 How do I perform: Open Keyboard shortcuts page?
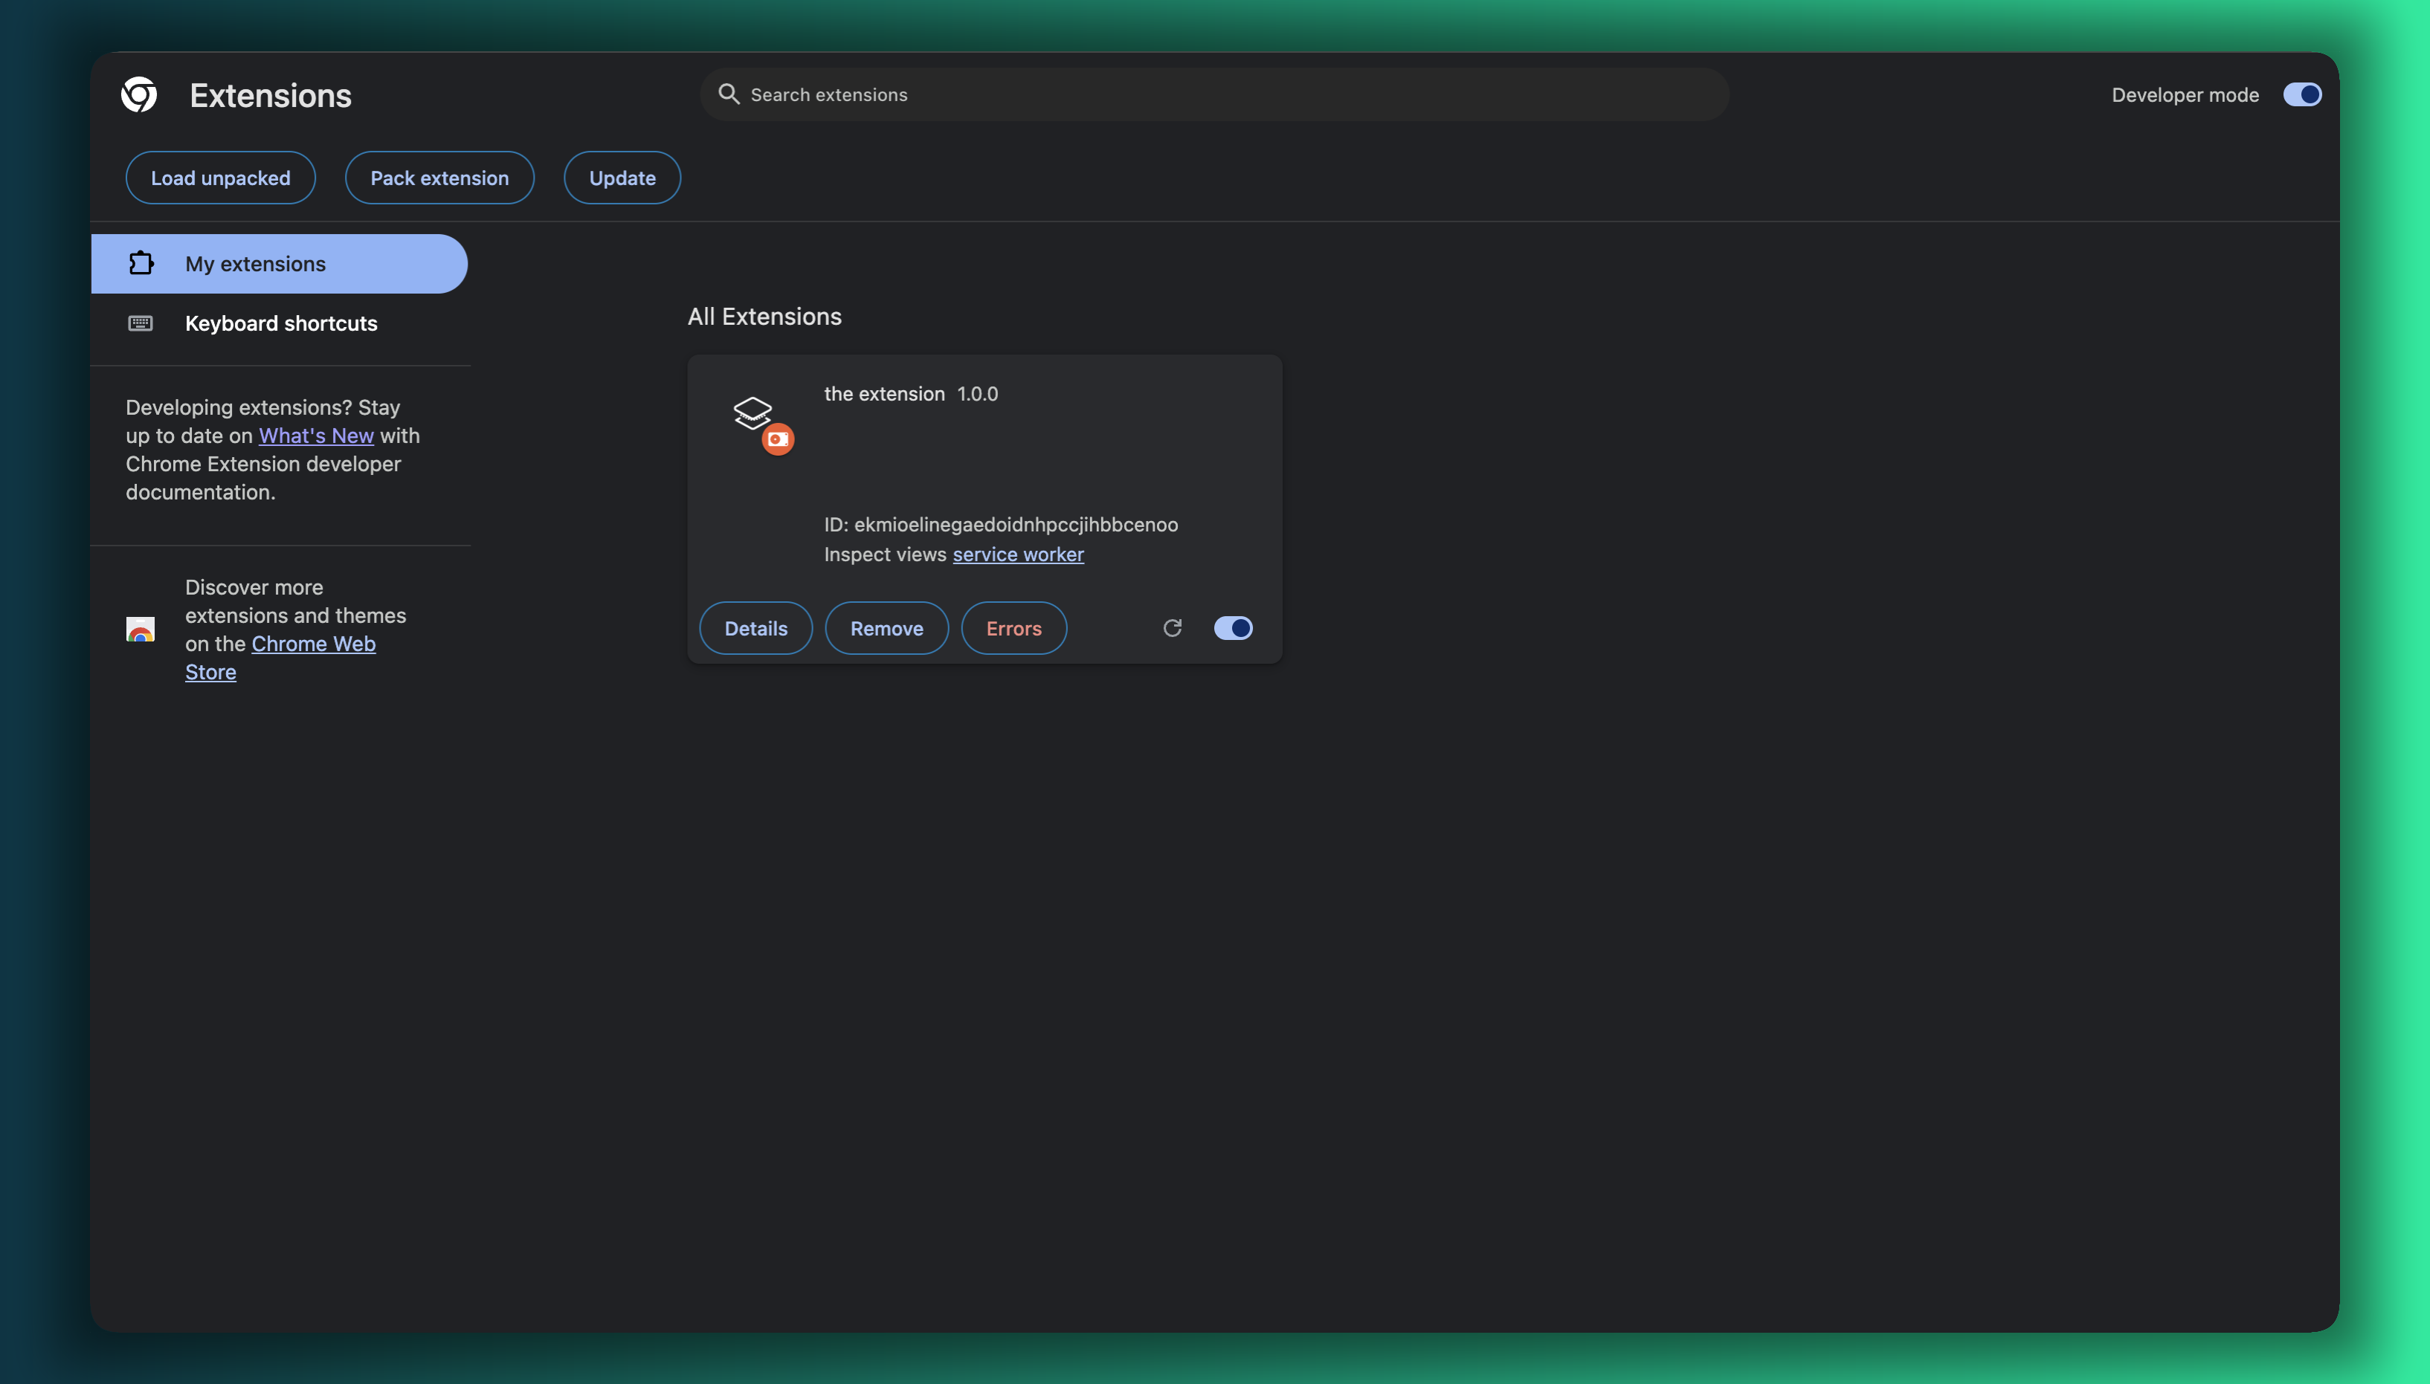tap(280, 323)
